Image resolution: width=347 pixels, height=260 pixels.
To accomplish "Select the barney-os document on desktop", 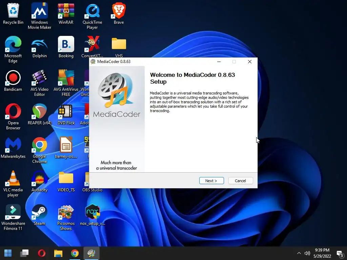I will point(66,148).
